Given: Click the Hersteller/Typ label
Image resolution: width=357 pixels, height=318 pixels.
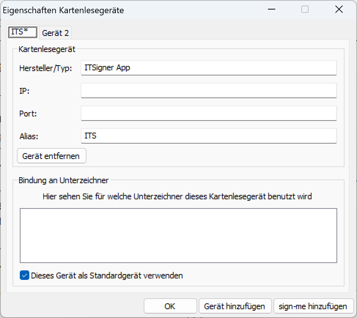Looking at the screenshot, I should (x=45, y=68).
